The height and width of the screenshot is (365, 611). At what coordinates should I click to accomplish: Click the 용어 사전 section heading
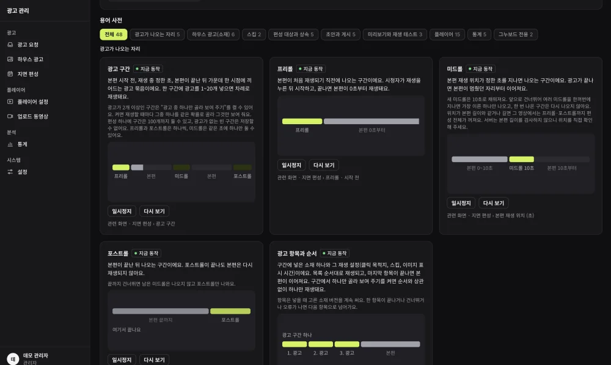point(111,20)
